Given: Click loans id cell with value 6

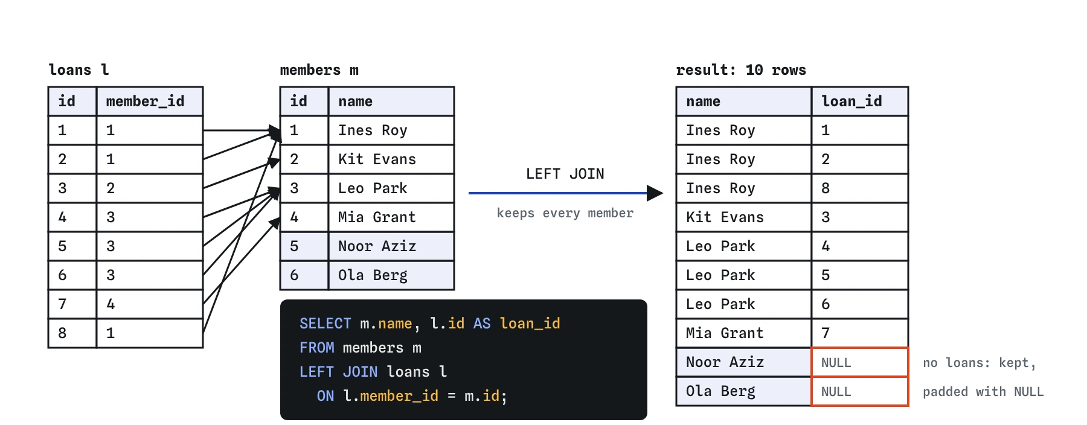Looking at the screenshot, I should tap(72, 275).
